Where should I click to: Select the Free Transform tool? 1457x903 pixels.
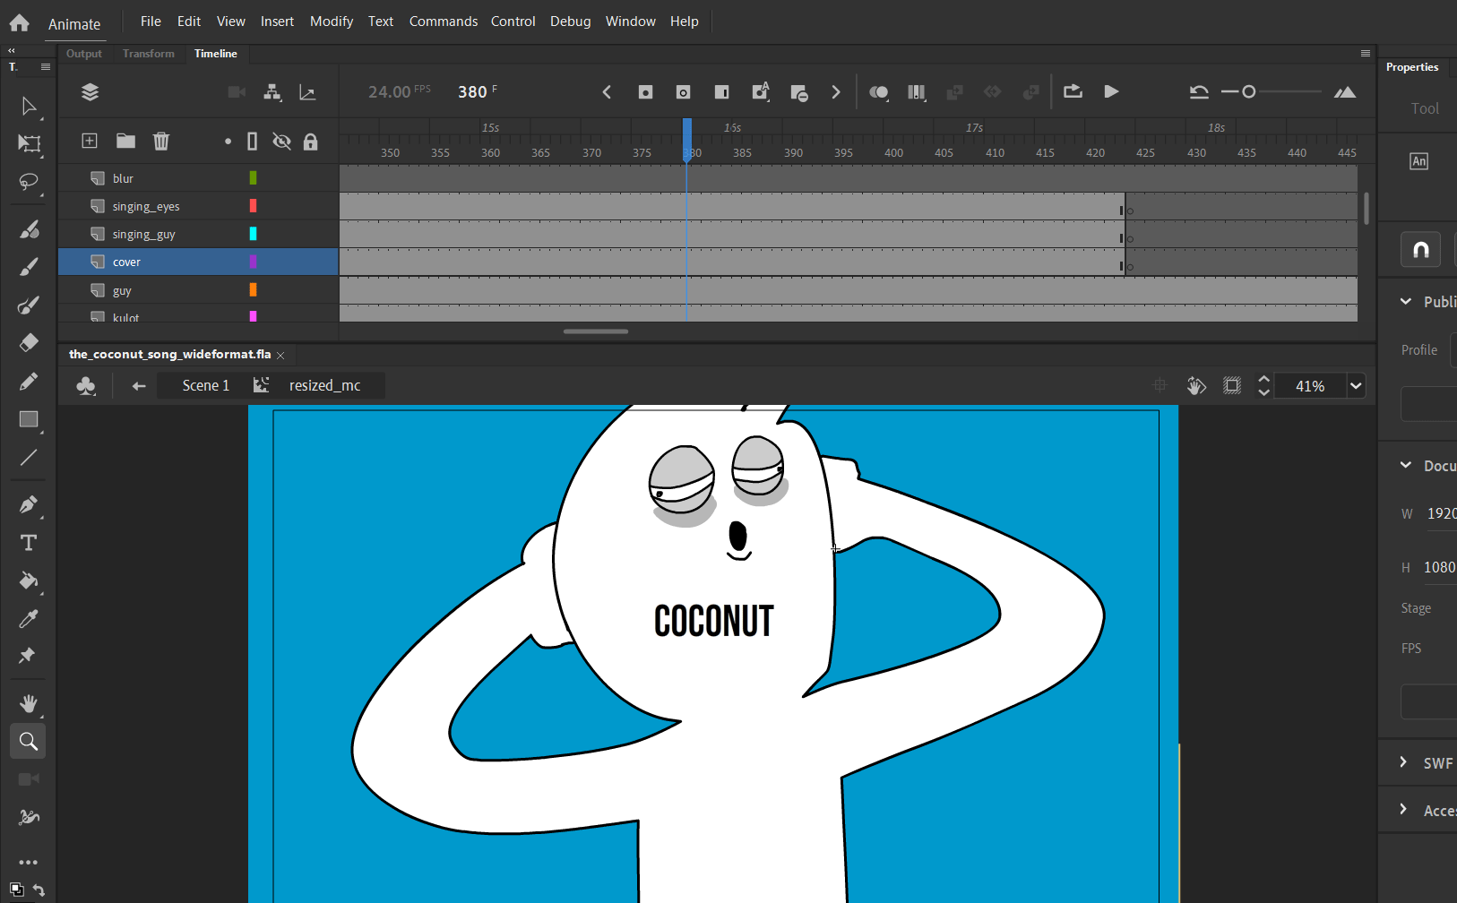coord(29,143)
